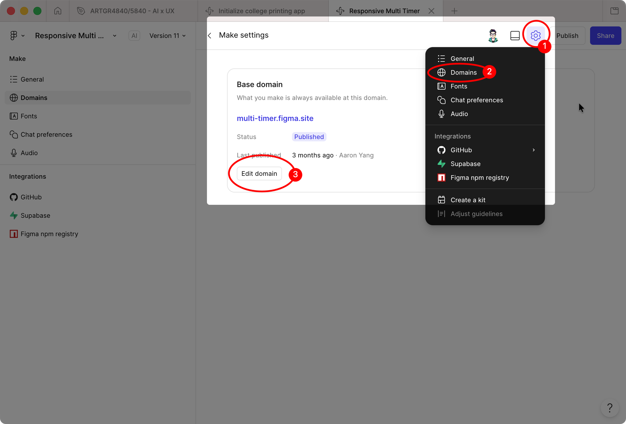Open GitHub entry in the dropdown menu
The image size is (626, 424).
click(x=485, y=150)
